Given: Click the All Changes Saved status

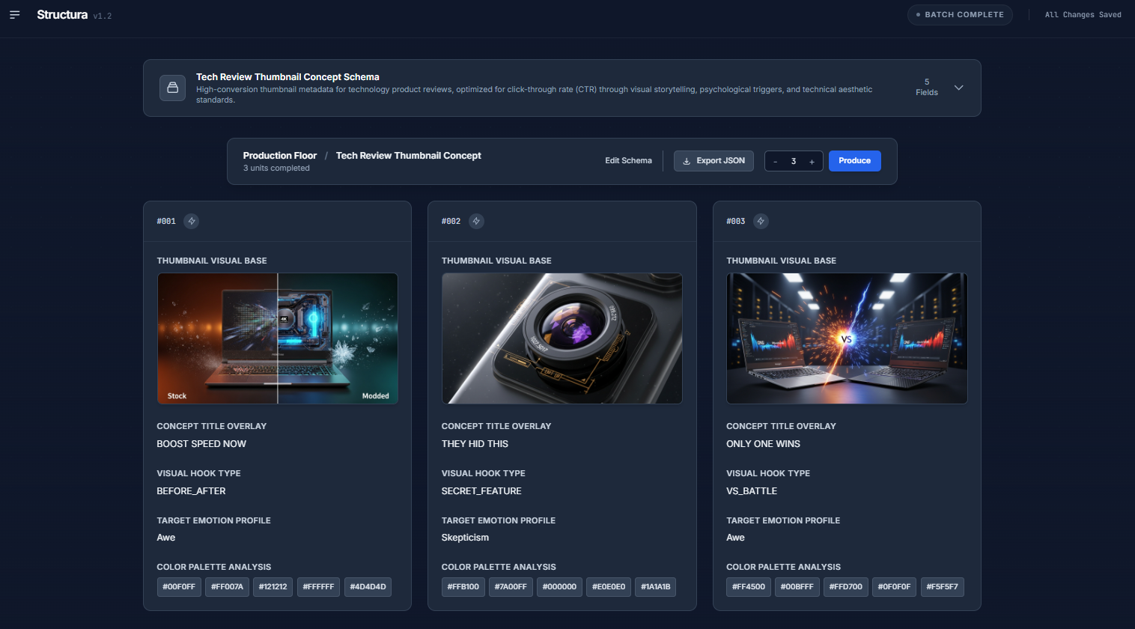Looking at the screenshot, I should coord(1083,15).
